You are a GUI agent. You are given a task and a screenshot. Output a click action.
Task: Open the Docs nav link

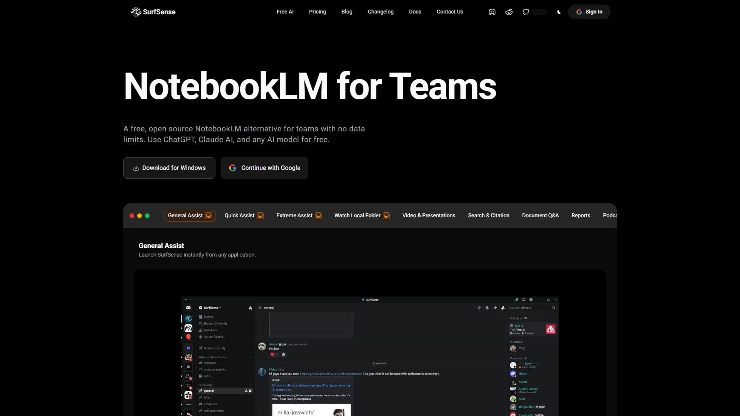coord(415,12)
